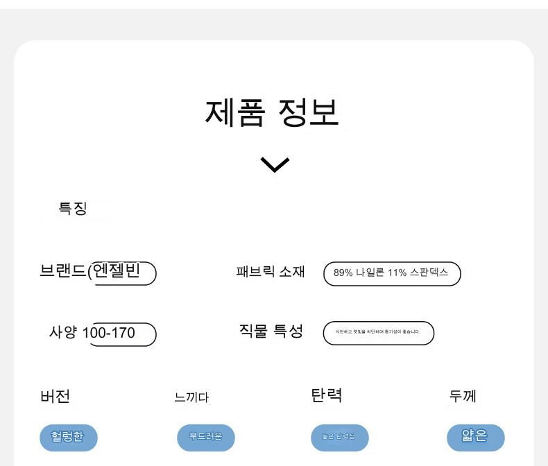The image size is (548, 466).
Task: Expand the chevron below 제품 정보
Action: tap(275, 164)
